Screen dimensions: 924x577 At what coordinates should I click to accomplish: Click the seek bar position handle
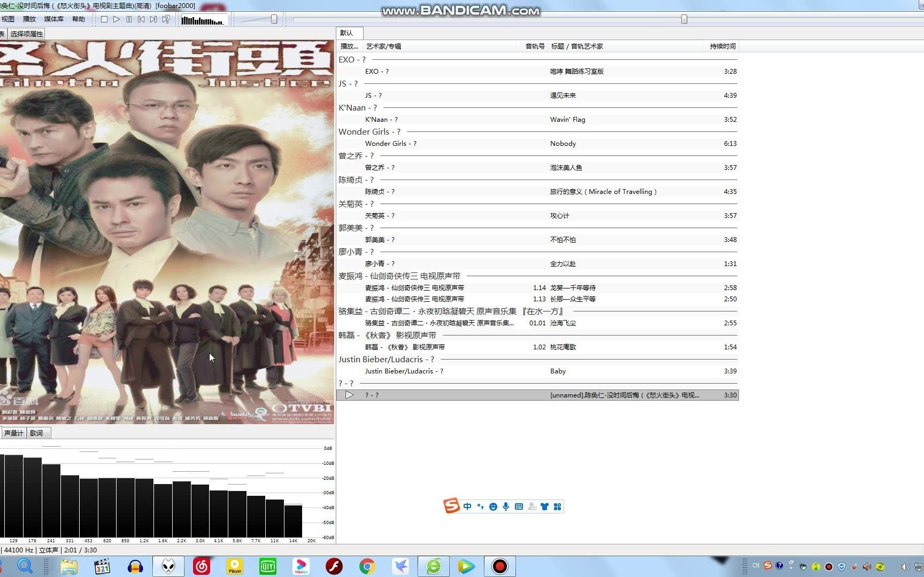click(684, 19)
